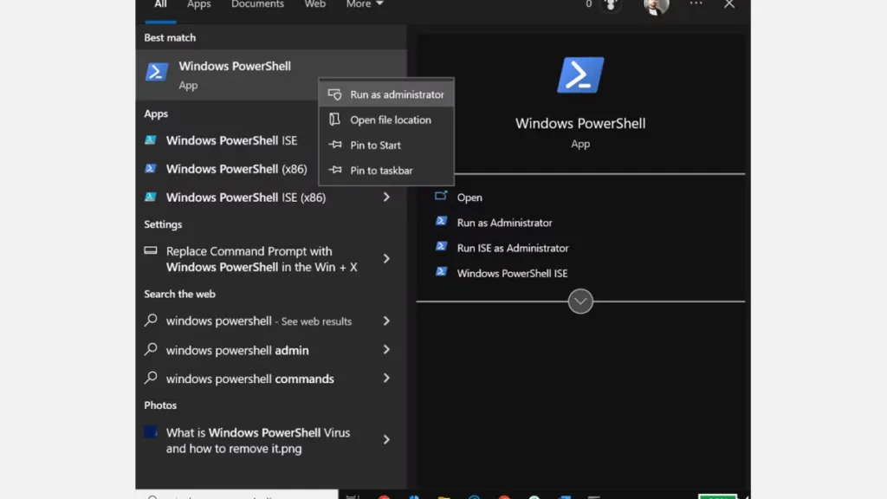Click search icon beside windows powershell commands
The width and height of the screenshot is (887, 499).
pyautogui.click(x=151, y=378)
